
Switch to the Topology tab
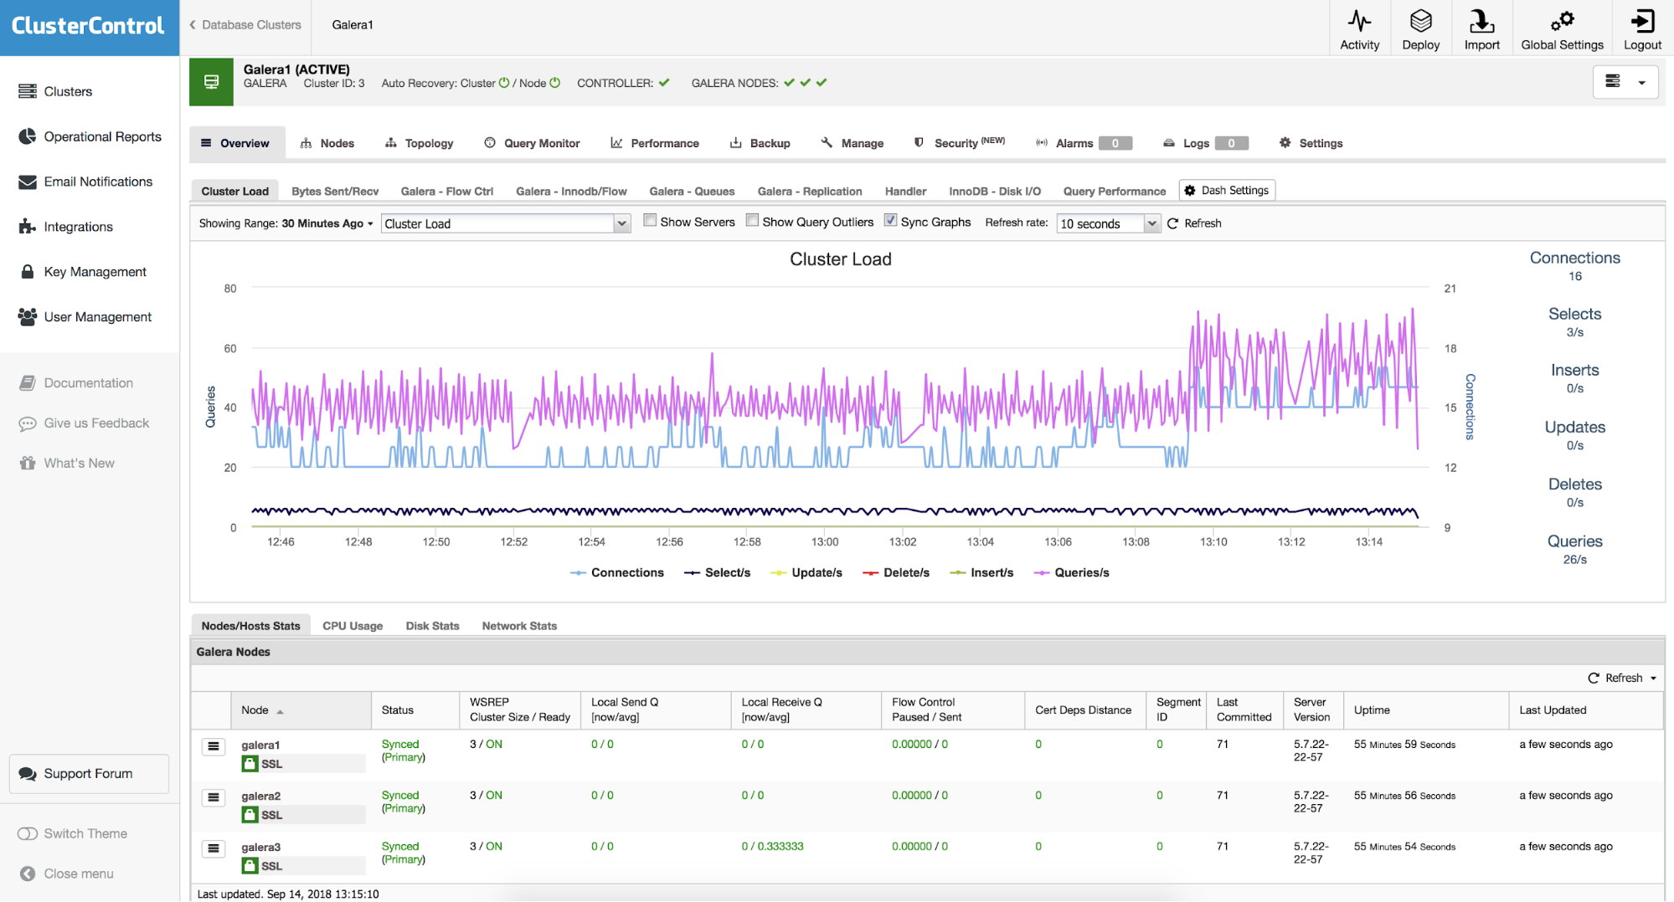pyautogui.click(x=420, y=143)
